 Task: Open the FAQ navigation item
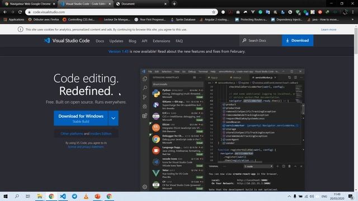179,41
